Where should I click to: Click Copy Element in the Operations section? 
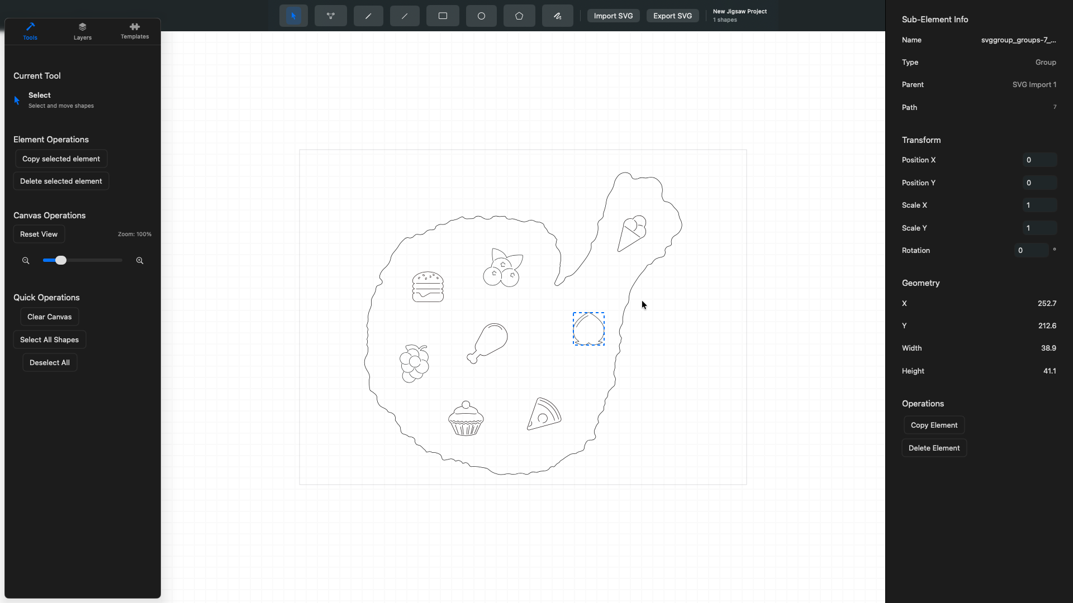(934, 424)
